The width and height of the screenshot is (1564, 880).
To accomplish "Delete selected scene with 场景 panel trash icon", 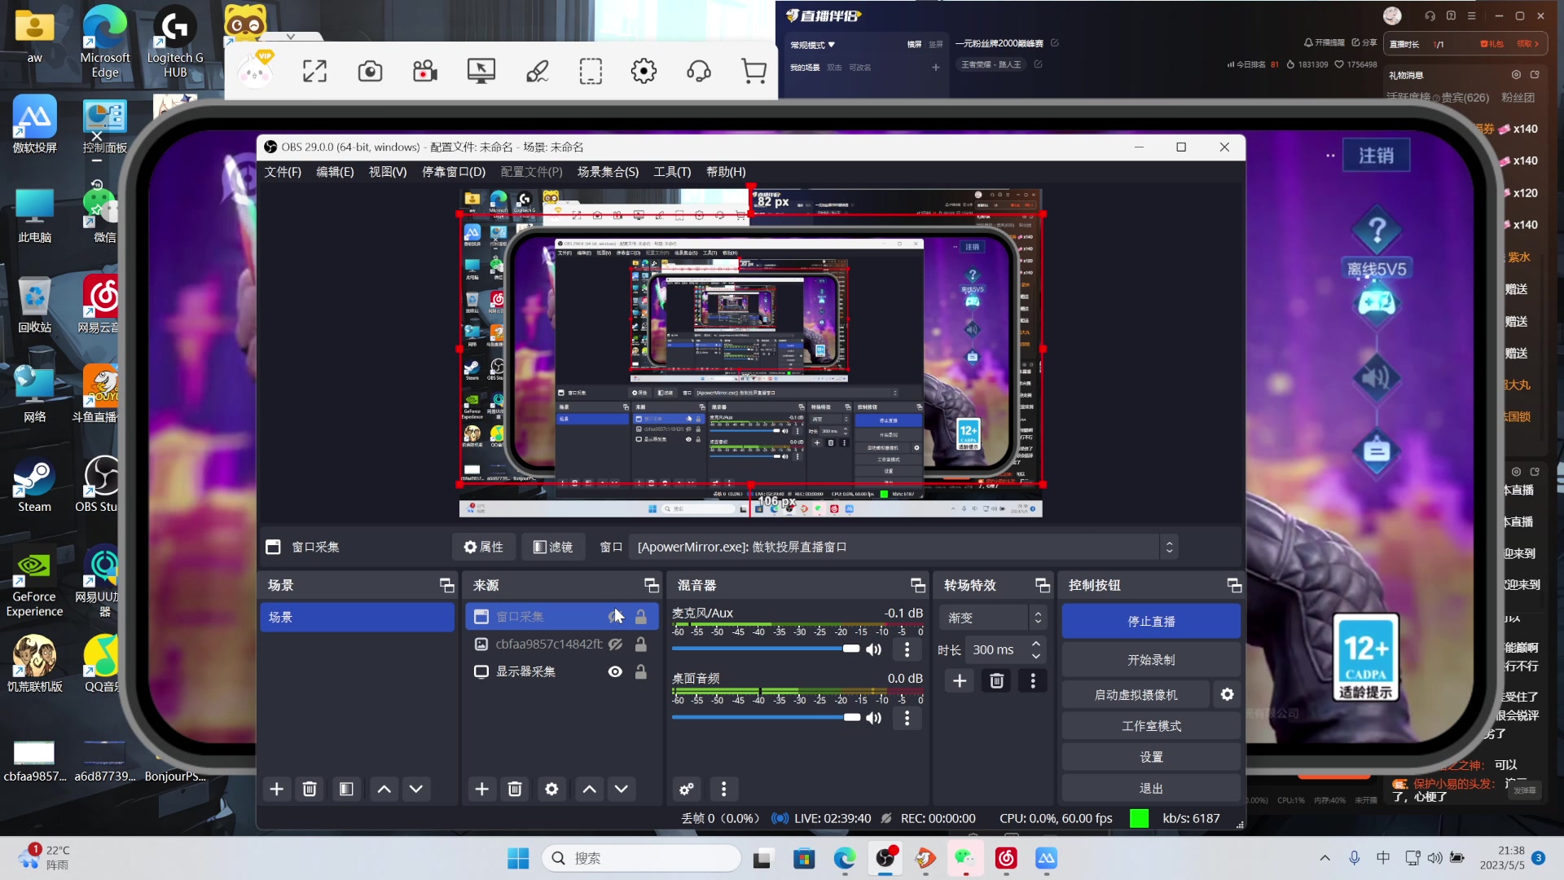I will pos(310,789).
